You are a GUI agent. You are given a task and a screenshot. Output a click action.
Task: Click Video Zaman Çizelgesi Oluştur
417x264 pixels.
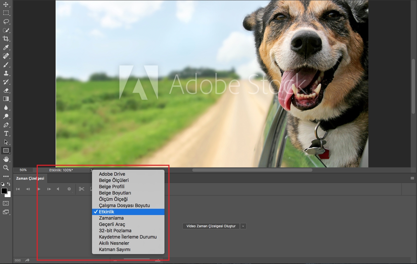(211, 226)
